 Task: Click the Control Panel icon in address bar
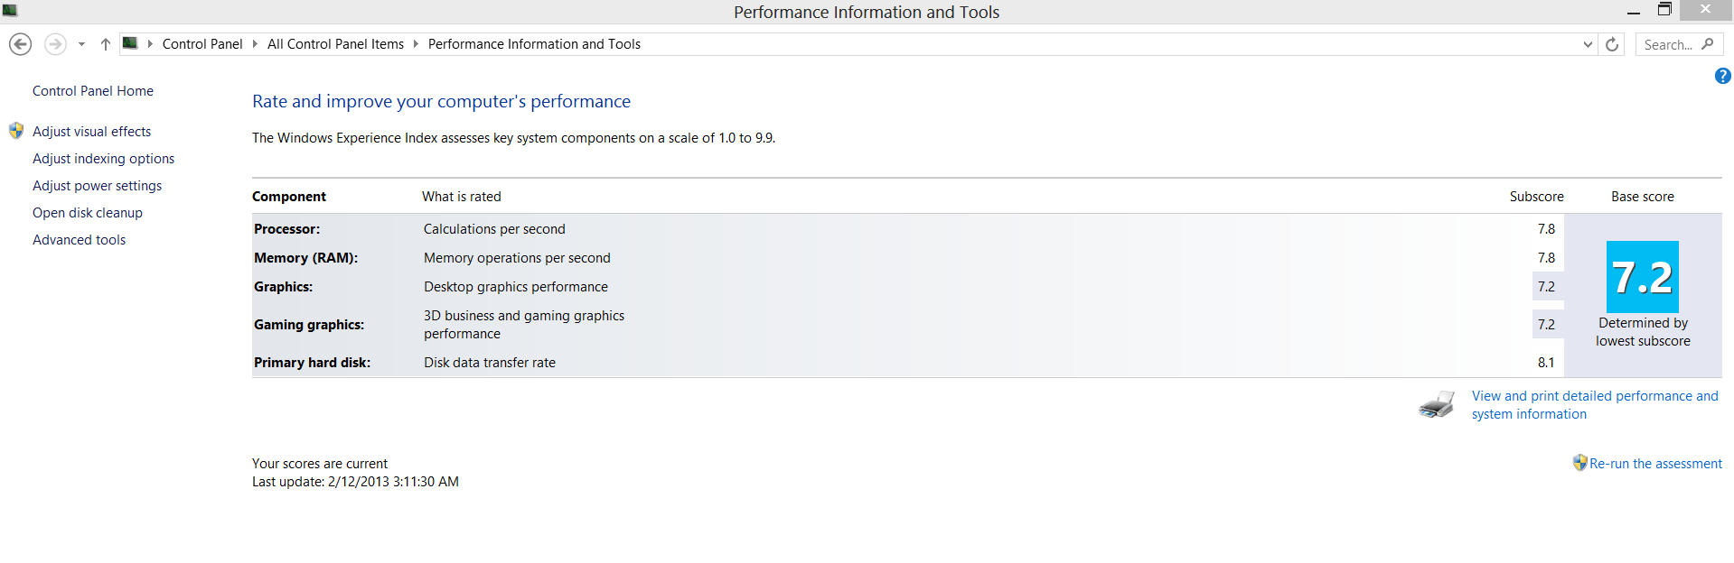pyautogui.click(x=130, y=43)
